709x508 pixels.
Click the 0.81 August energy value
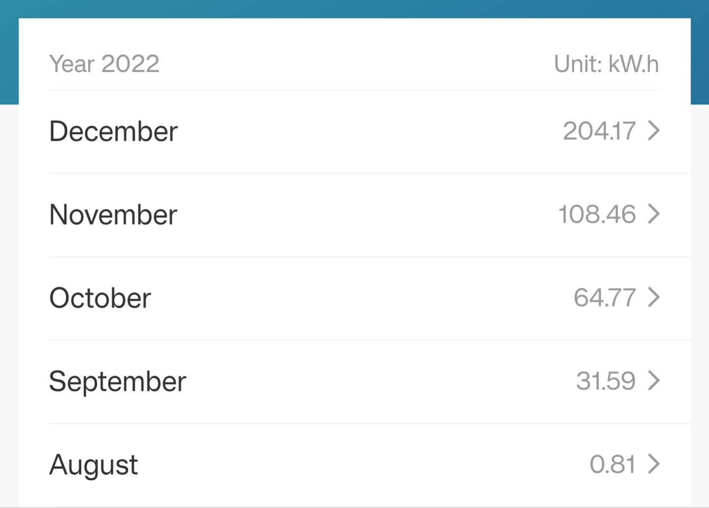click(612, 464)
